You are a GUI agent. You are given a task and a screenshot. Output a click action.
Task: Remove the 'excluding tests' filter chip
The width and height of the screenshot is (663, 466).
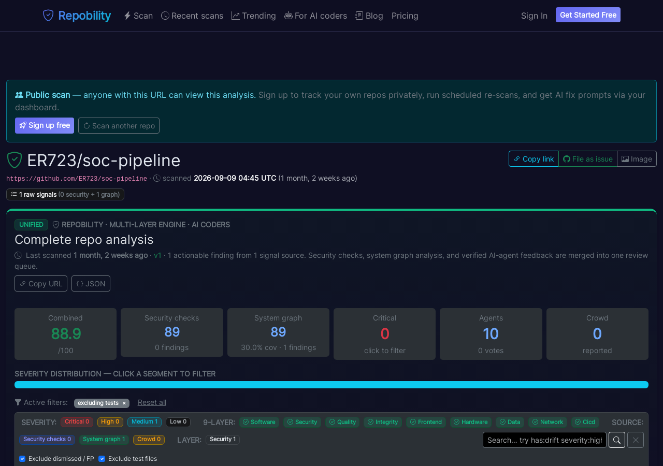click(x=124, y=403)
